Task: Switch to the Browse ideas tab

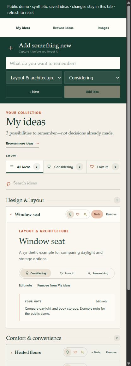Action: coord(63,28)
